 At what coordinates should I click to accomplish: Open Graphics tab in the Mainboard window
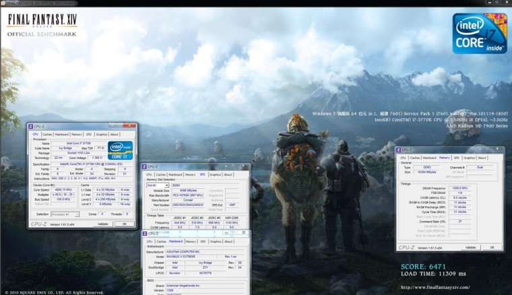(216, 242)
